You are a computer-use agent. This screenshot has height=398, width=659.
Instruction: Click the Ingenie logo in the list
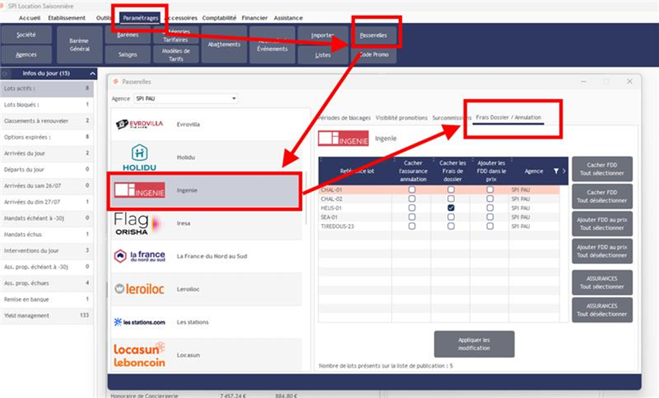pos(139,190)
